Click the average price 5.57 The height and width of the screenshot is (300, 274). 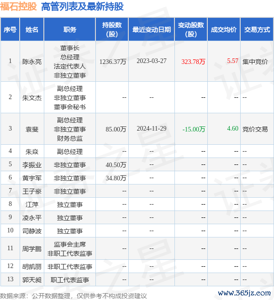(x=232, y=61)
